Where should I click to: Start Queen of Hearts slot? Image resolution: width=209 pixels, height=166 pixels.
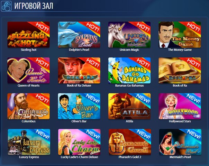coord(28,70)
